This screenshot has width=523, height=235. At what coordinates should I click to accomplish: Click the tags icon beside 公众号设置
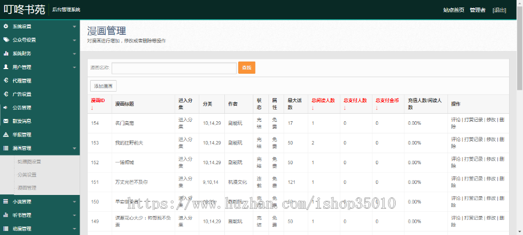[6, 40]
